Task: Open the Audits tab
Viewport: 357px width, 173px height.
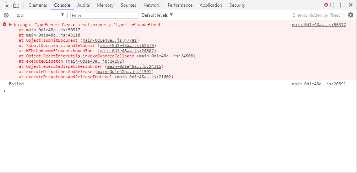Action: pyautogui.click(x=83, y=5)
